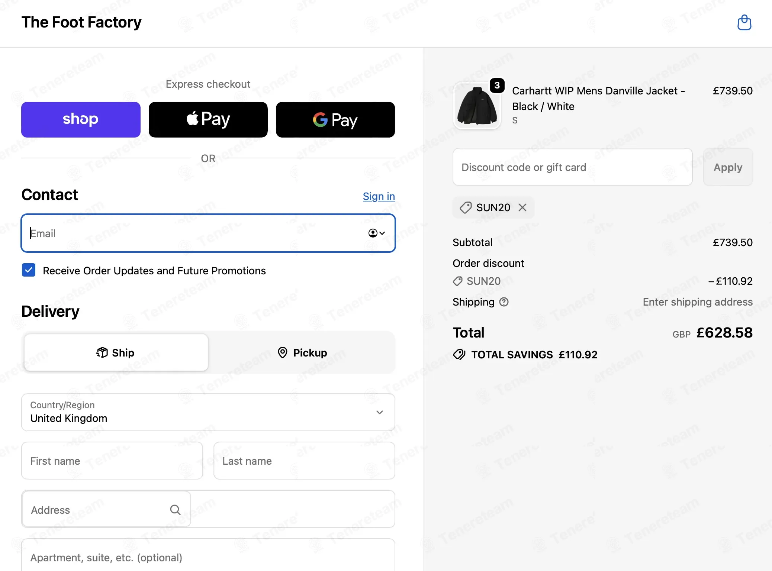
Task: Pay with the Shop Pay button
Action: point(81,120)
